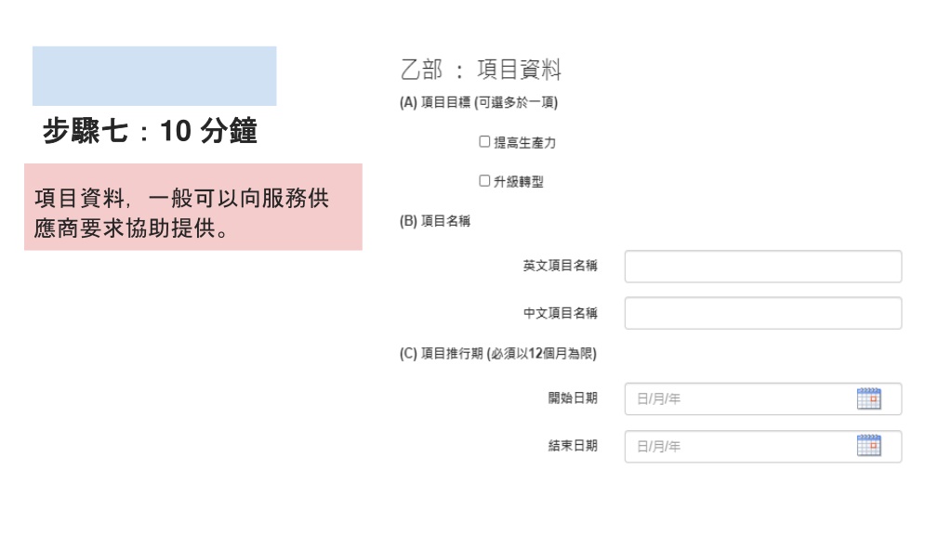The height and width of the screenshot is (535, 952).
Task: Focus the 英文項目名稱 text field
Action: pyautogui.click(x=763, y=267)
